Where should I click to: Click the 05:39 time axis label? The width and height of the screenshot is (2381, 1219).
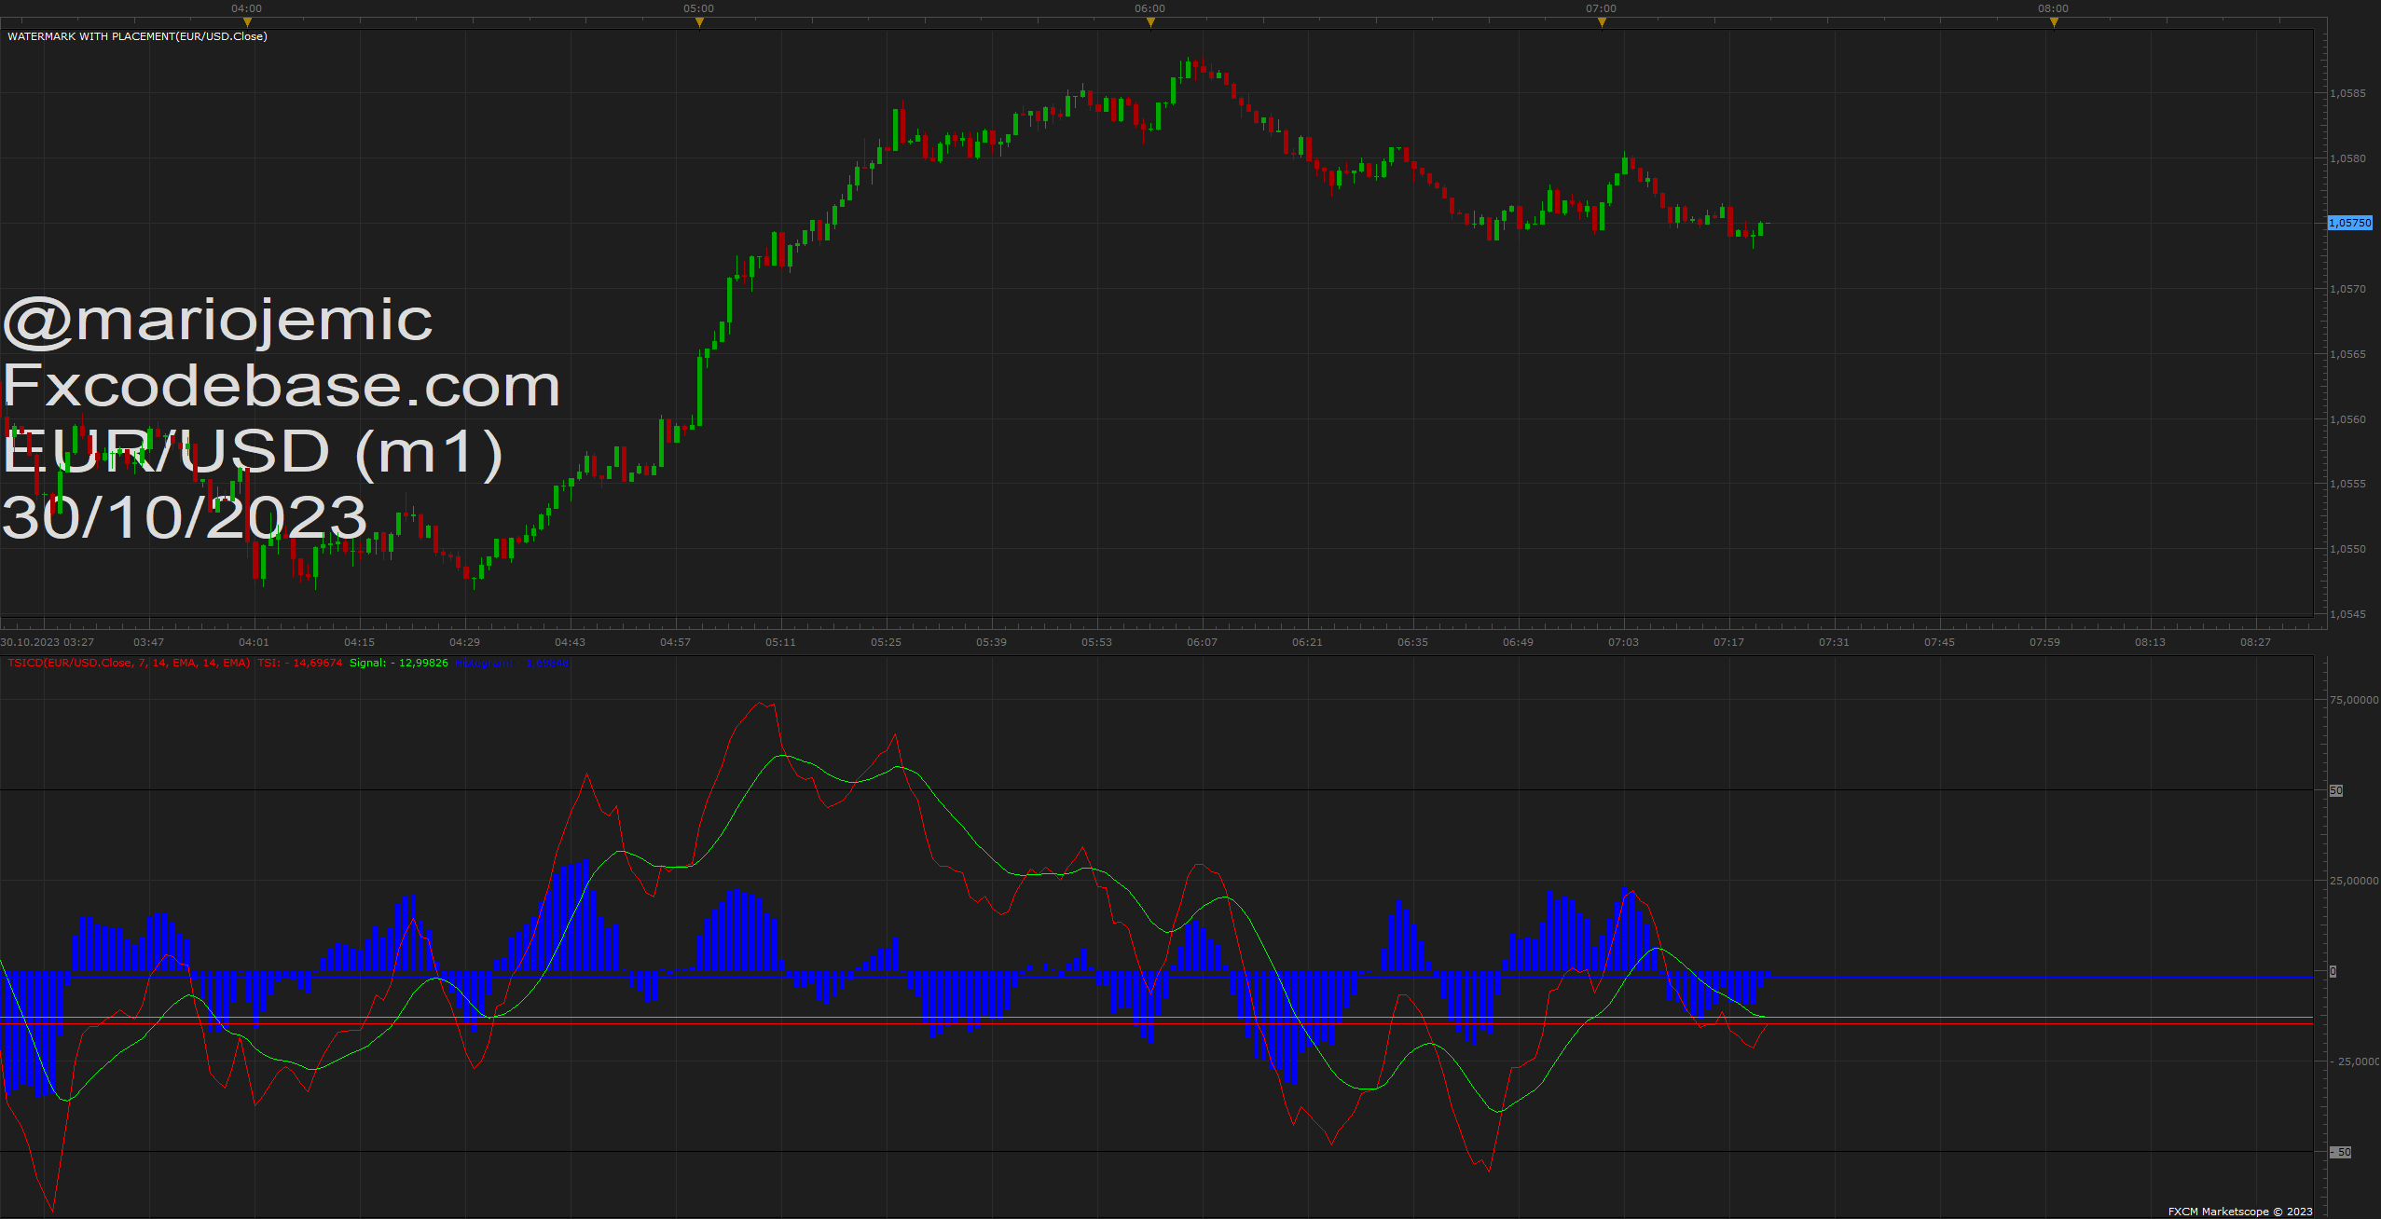(x=991, y=642)
